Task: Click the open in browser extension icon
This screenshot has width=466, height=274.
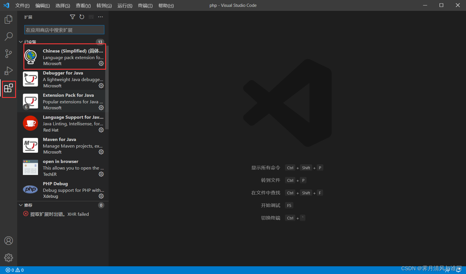Action: (30, 168)
